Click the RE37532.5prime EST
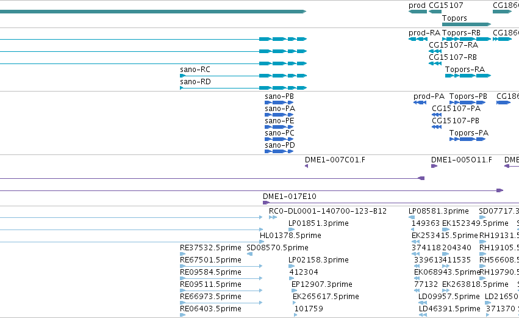The width and height of the screenshot is (519, 318). tap(183, 254)
